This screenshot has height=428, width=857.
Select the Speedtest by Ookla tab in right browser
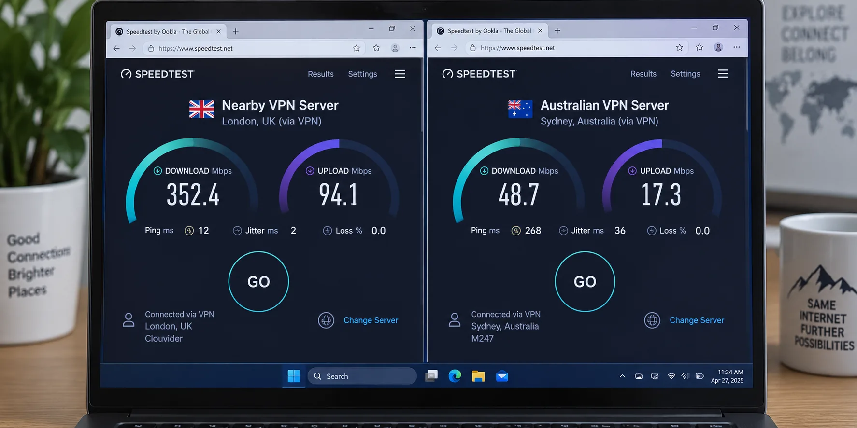(490, 31)
